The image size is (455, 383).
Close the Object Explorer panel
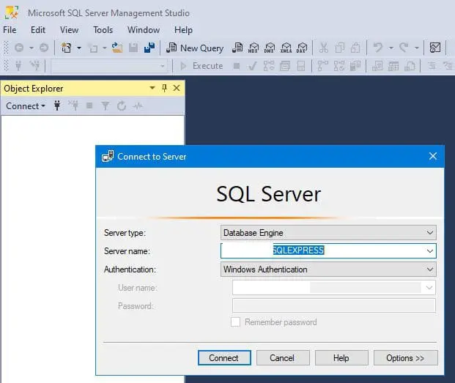pos(177,88)
